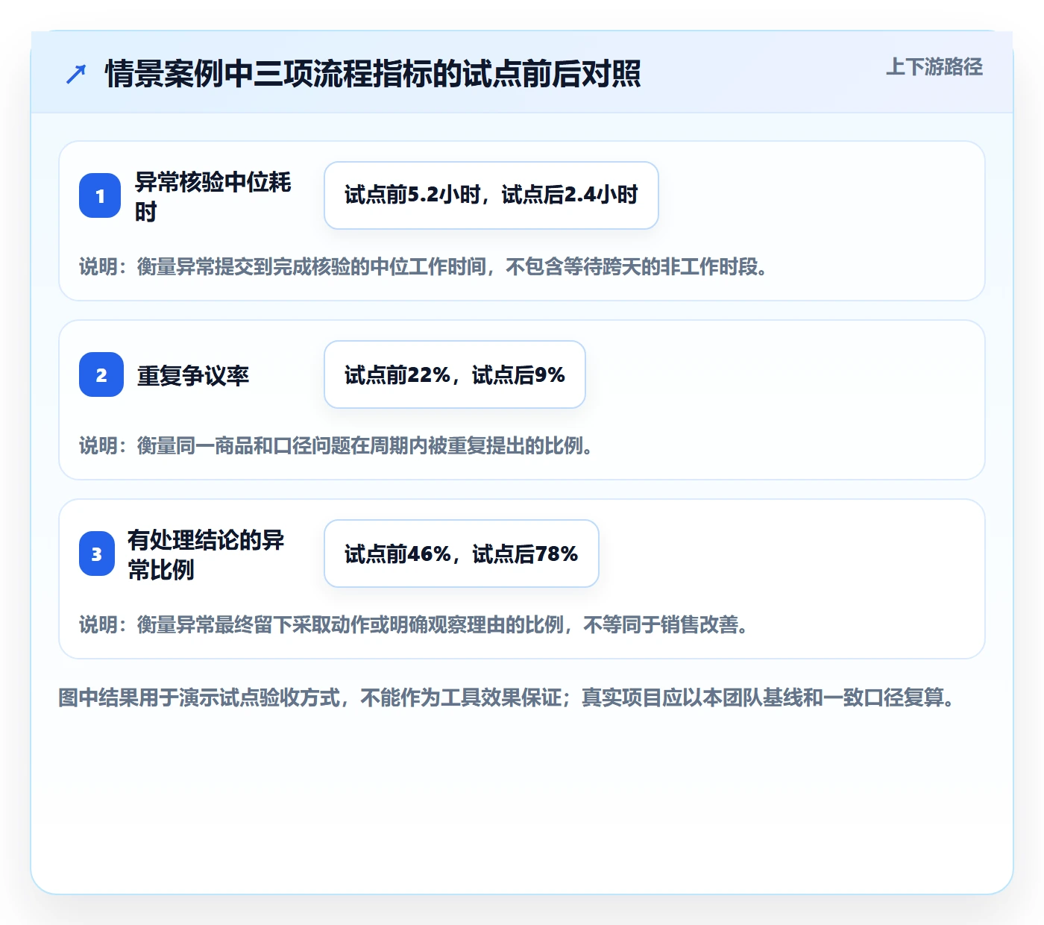Viewport: 1044px width, 925px height.
Task: Click the note about 不等同于销售改善
Action: [415, 624]
